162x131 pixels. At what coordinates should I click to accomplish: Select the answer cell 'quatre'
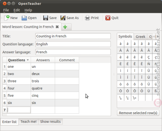(x=43, y=88)
